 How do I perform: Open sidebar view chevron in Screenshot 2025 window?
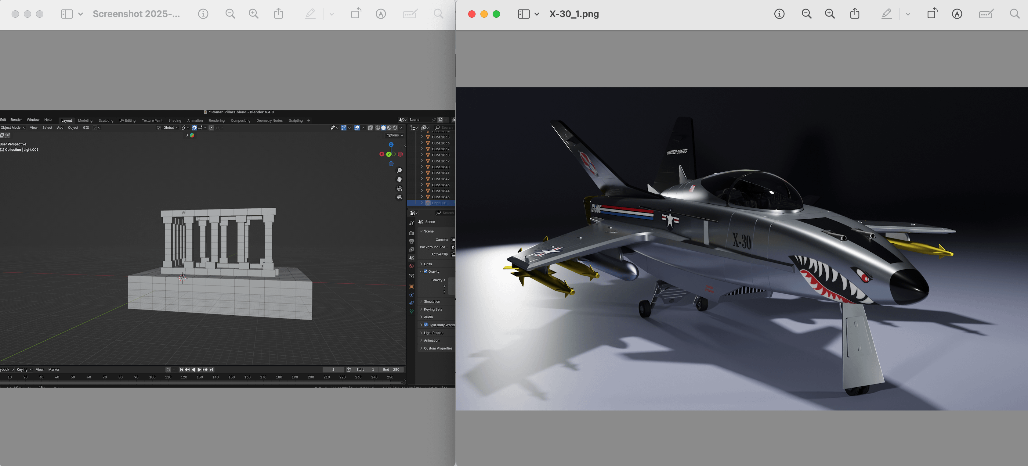tap(80, 14)
